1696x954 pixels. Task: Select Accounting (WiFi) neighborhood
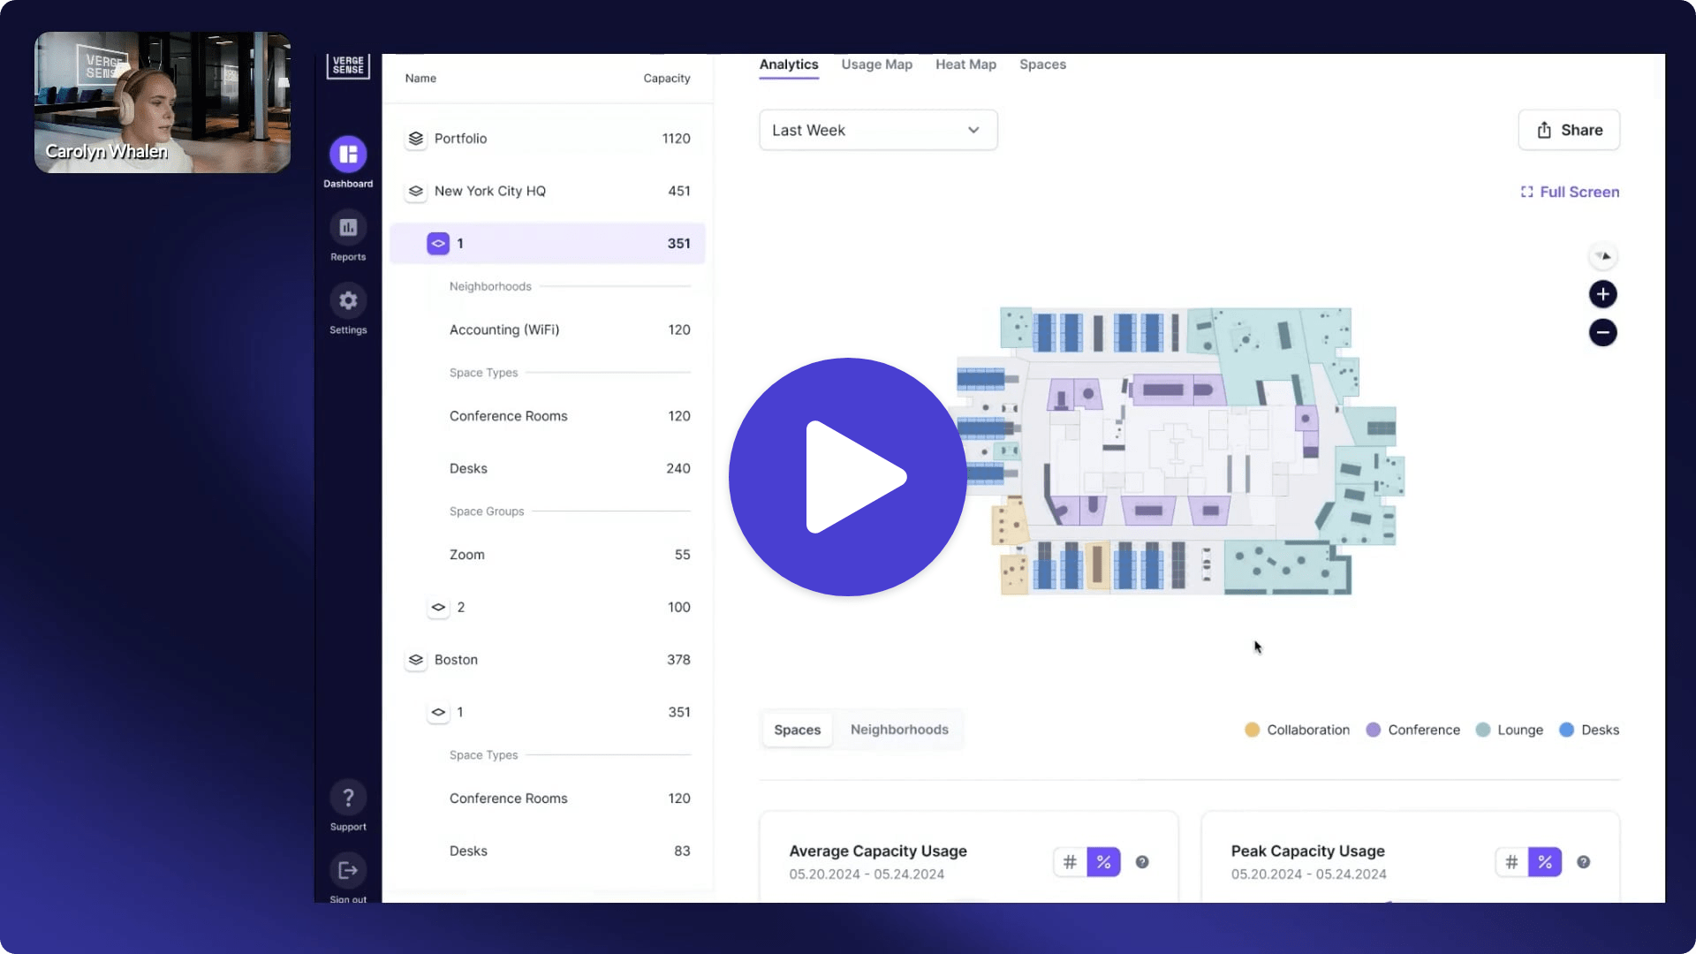548,329
